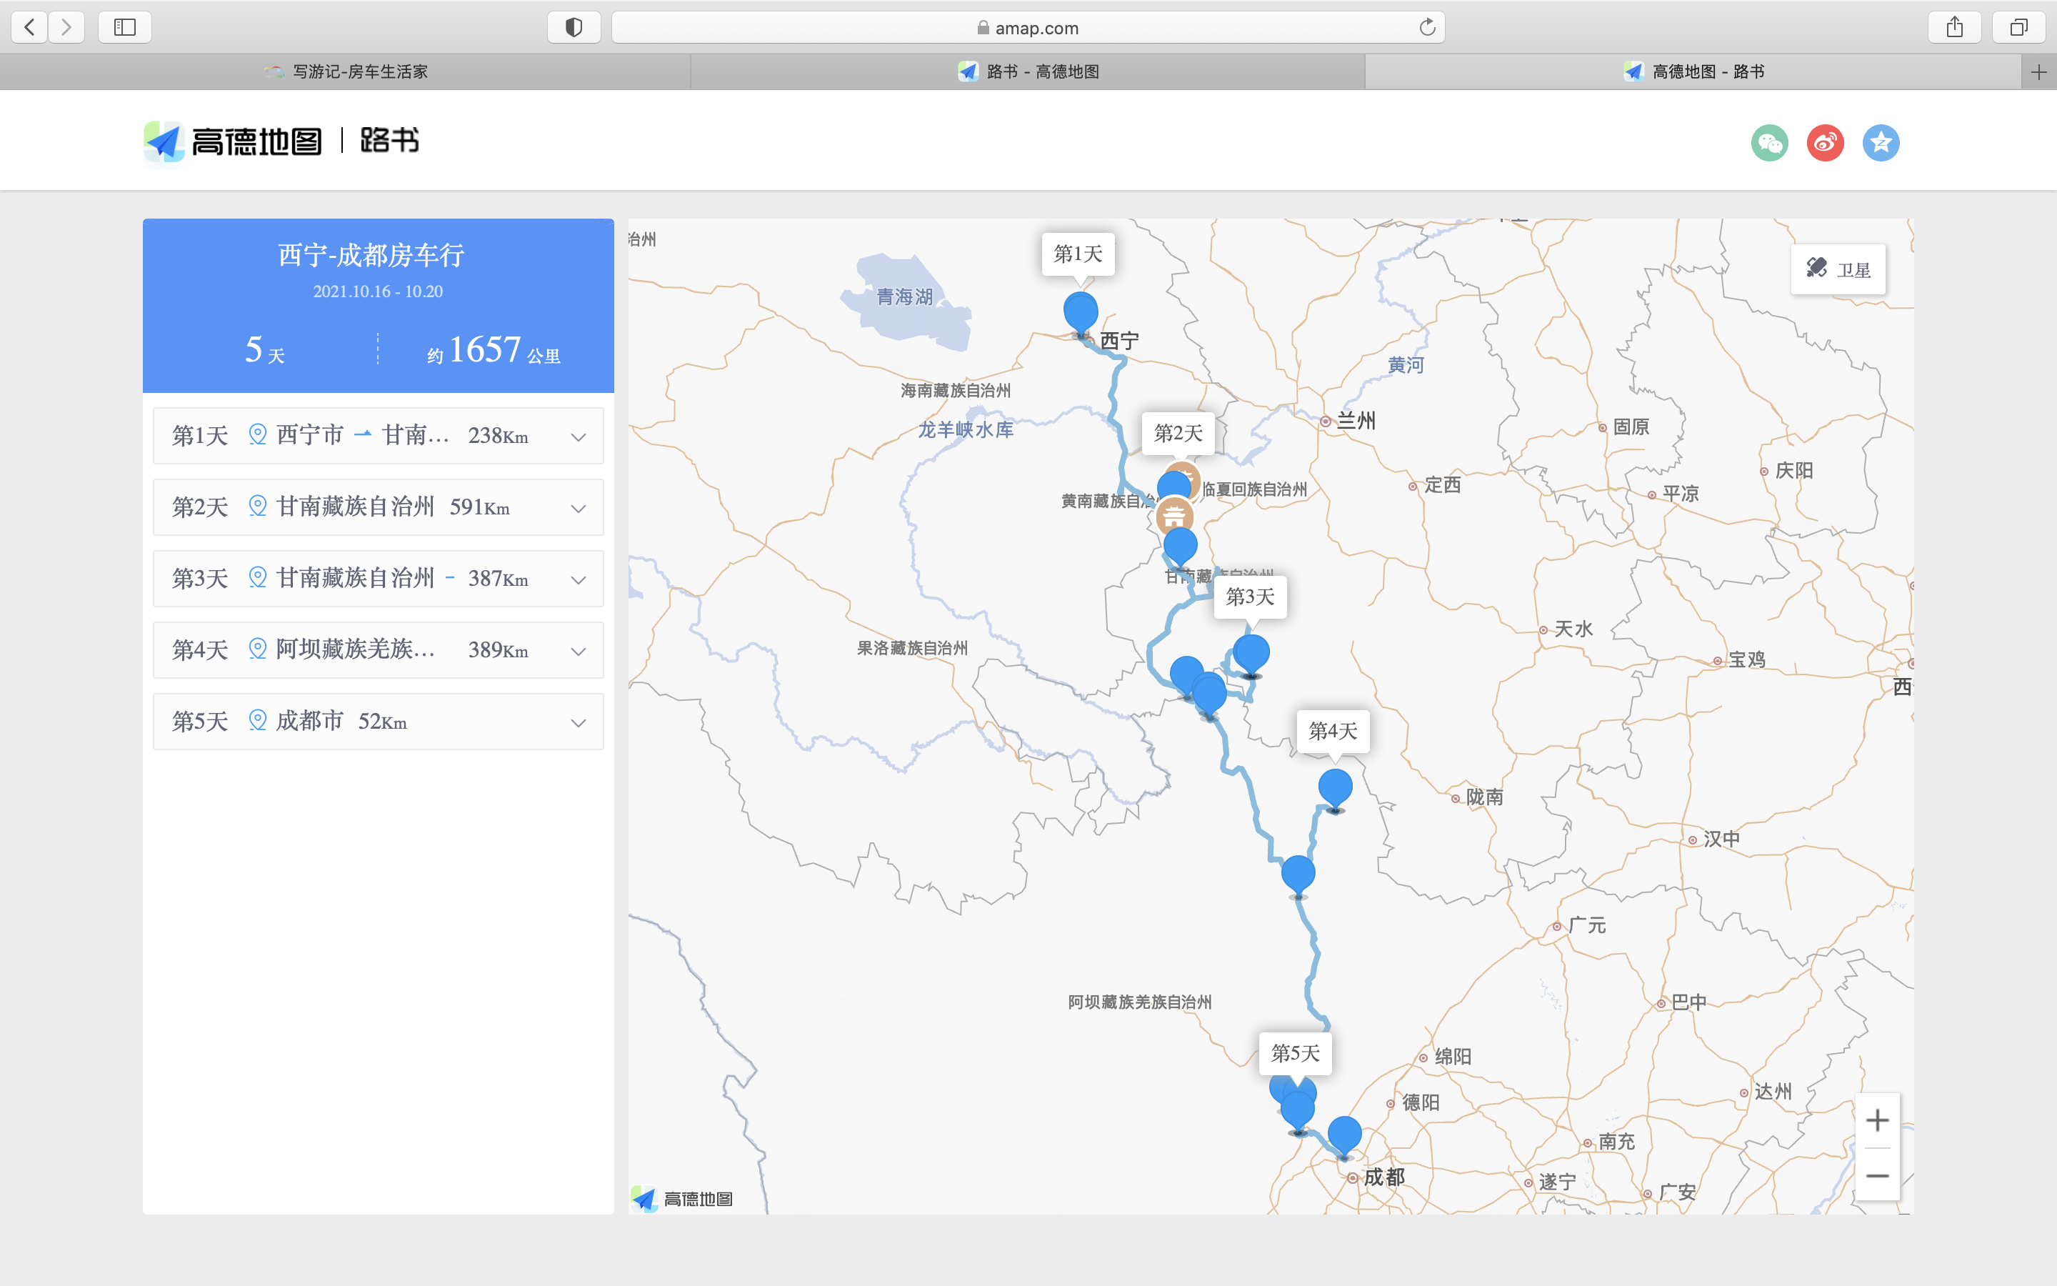Viewport: 2057px width, 1286px height.
Task: Click the 第2天 map label
Action: coord(1178,433)
